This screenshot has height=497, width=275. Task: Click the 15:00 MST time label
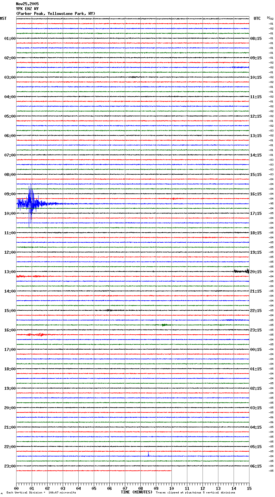10,311
